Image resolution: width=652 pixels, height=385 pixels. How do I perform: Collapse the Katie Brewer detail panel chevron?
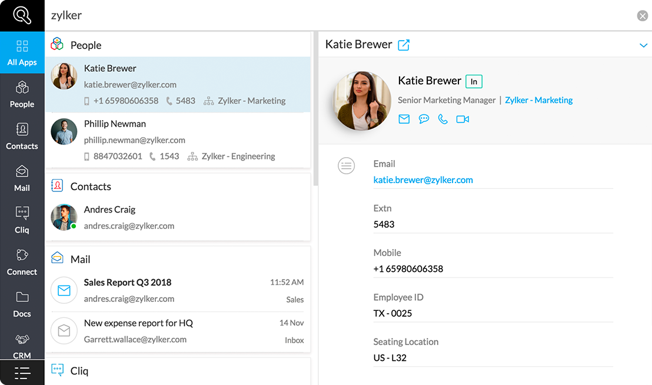pos(643,45)
